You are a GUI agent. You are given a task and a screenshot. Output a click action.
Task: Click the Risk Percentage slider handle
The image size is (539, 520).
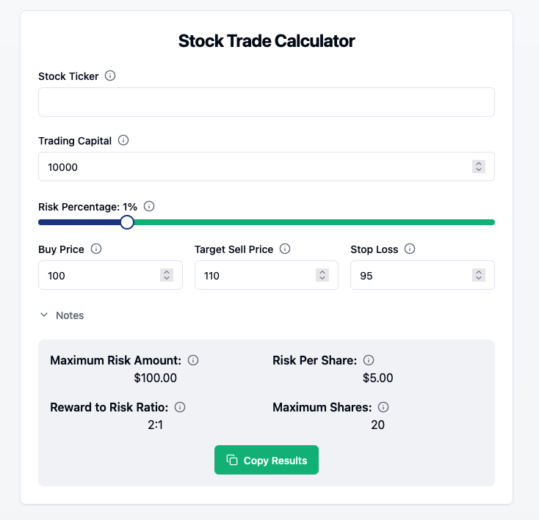coord(127,222)
